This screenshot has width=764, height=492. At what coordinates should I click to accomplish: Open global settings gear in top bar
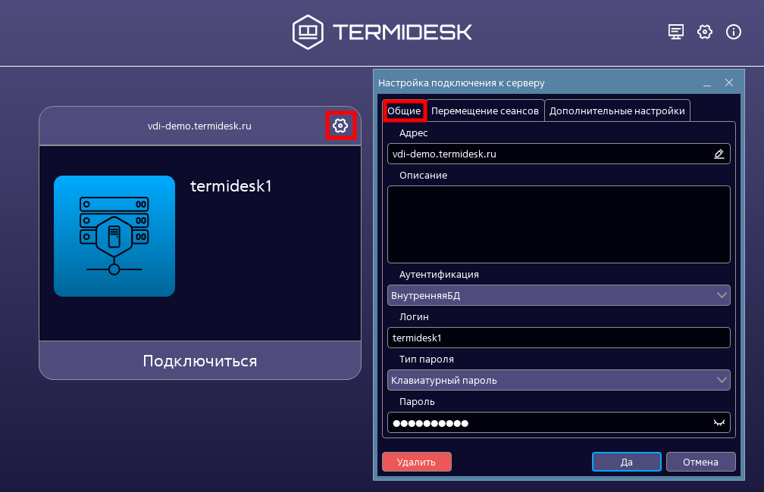[x=705, y=32]
